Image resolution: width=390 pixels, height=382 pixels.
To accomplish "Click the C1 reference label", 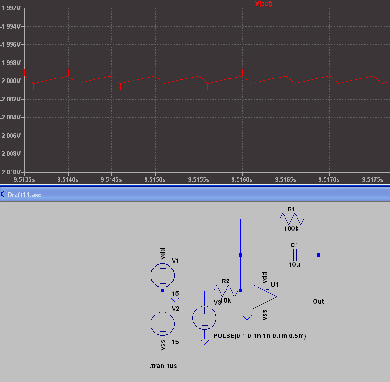I will pos(294,245).
